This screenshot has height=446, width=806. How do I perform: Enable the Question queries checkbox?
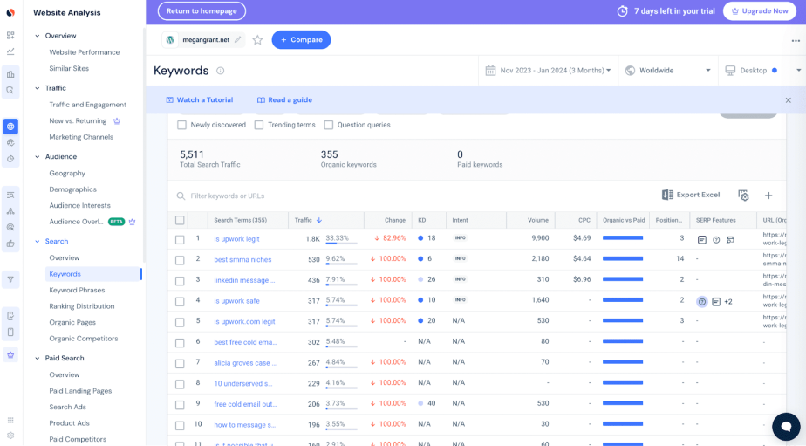click(x=329, y=125)
